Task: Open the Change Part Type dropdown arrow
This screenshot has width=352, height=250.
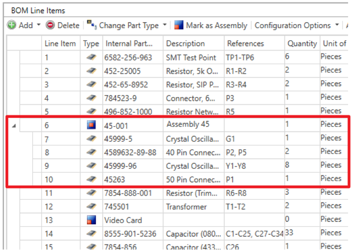Action: 165,25
